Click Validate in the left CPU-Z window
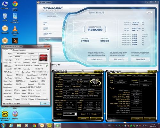The height and width of the screenshot is (128, 160). click(x=84, y=119)
